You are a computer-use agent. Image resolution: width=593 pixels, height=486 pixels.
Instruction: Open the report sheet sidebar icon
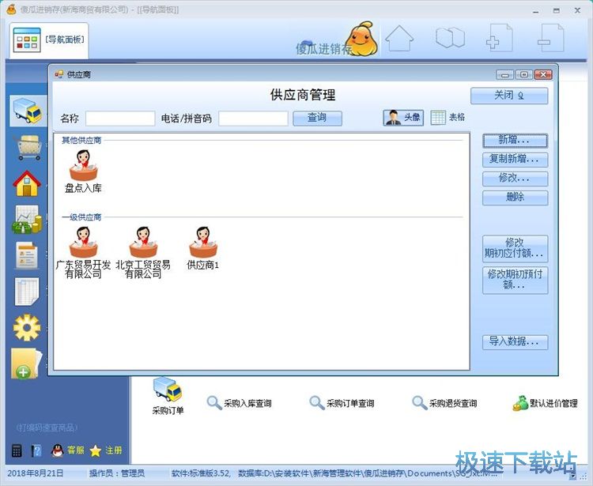[27, 292]
